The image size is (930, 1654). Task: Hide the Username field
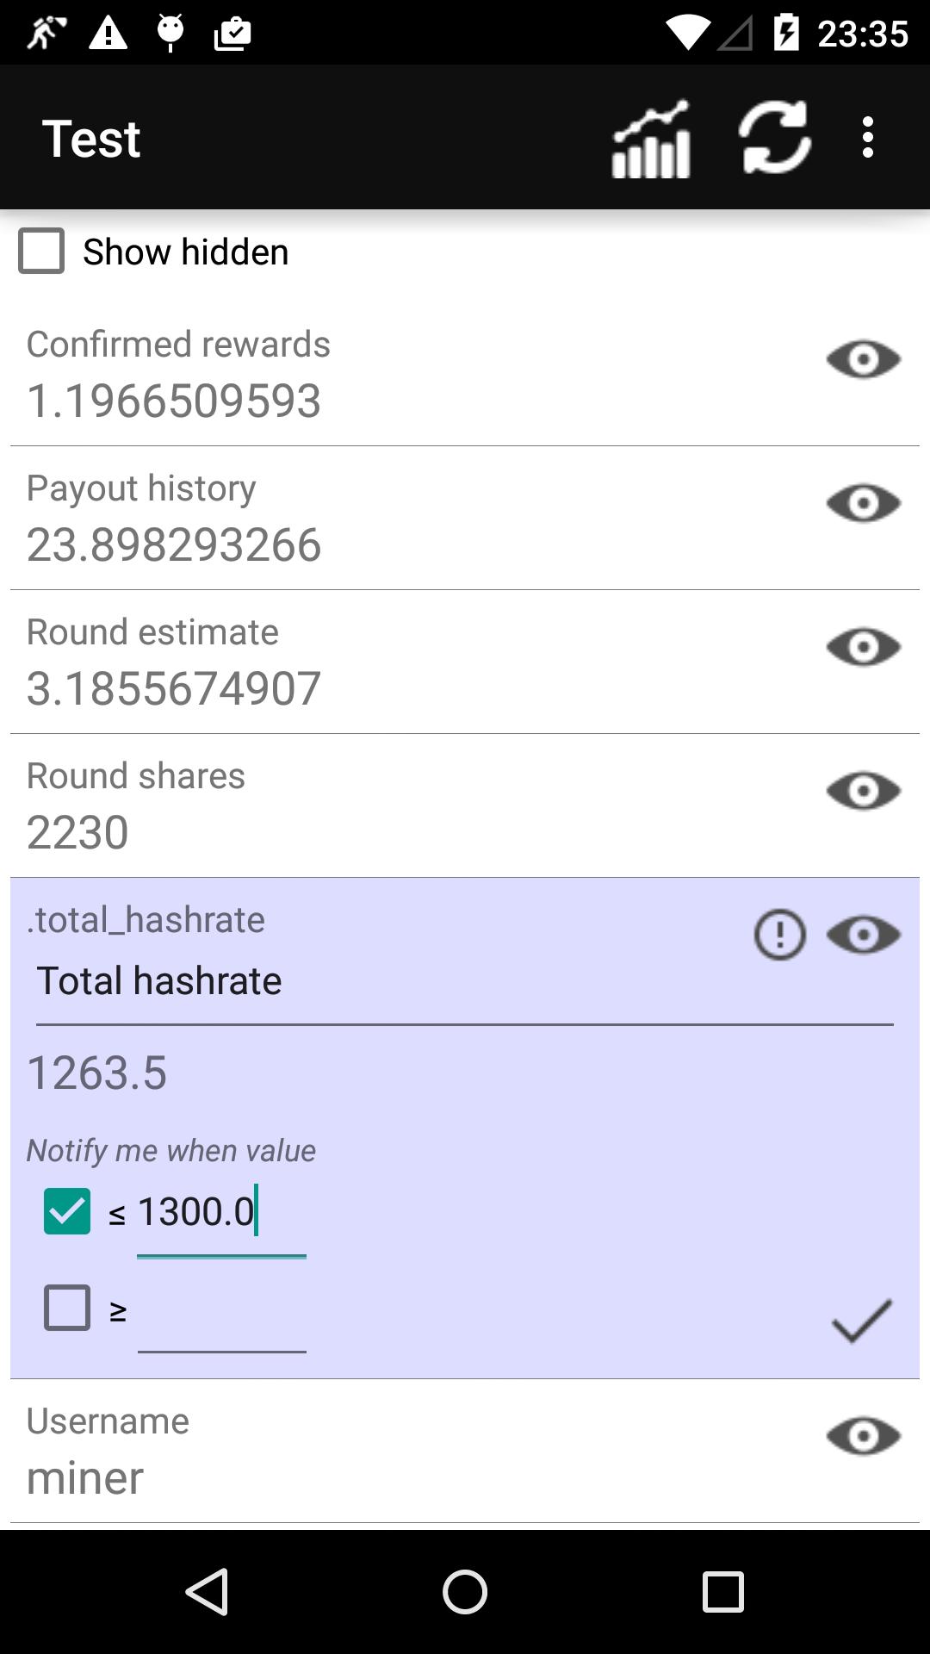[x=864, y=1436]
